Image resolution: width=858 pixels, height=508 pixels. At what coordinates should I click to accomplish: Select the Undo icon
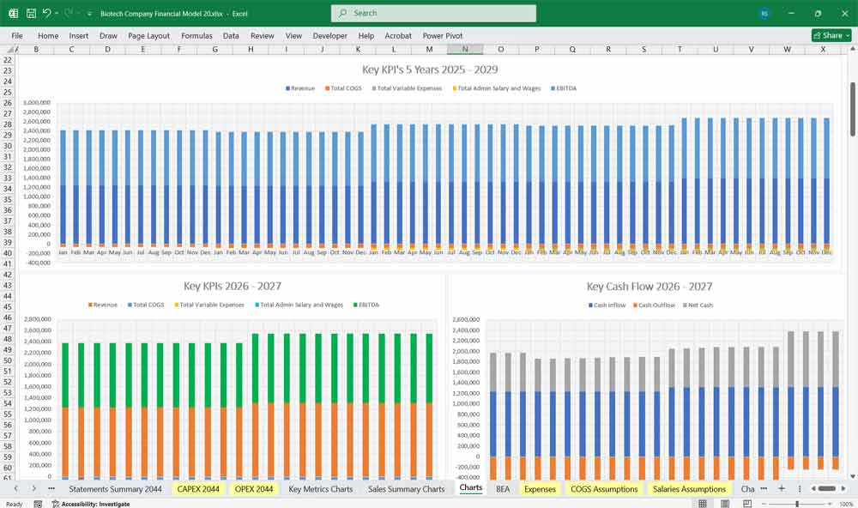pos(48,14)
